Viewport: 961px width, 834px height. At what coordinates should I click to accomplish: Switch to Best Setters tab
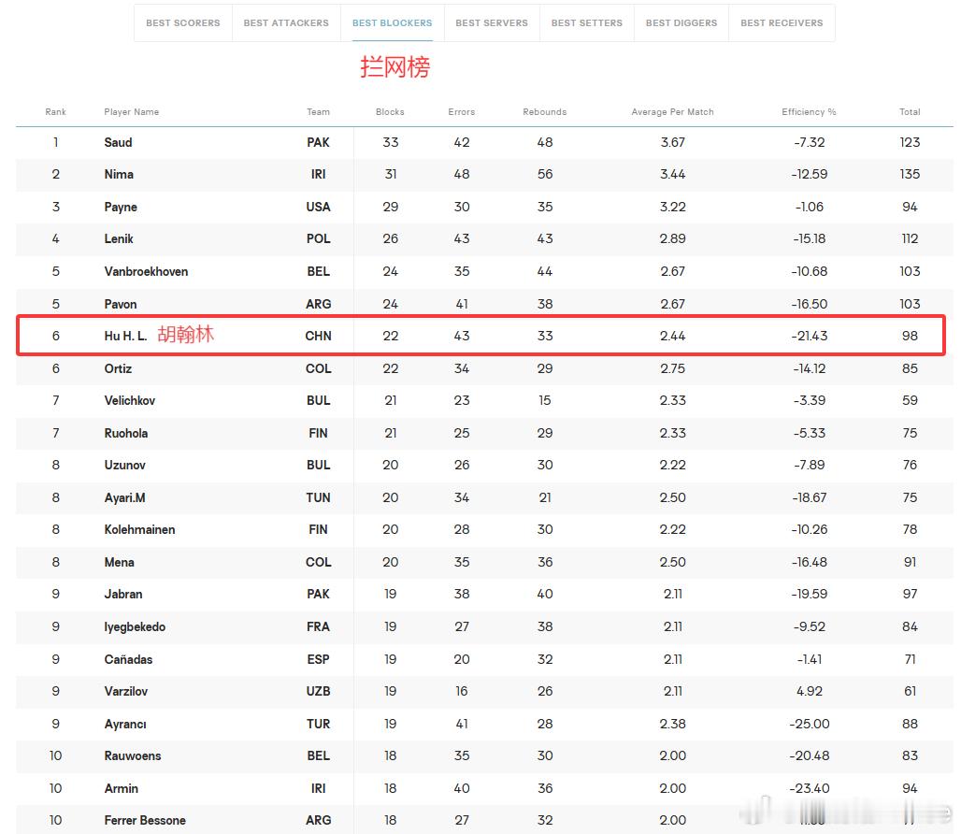pyautogui.click(x=586, y=23)
